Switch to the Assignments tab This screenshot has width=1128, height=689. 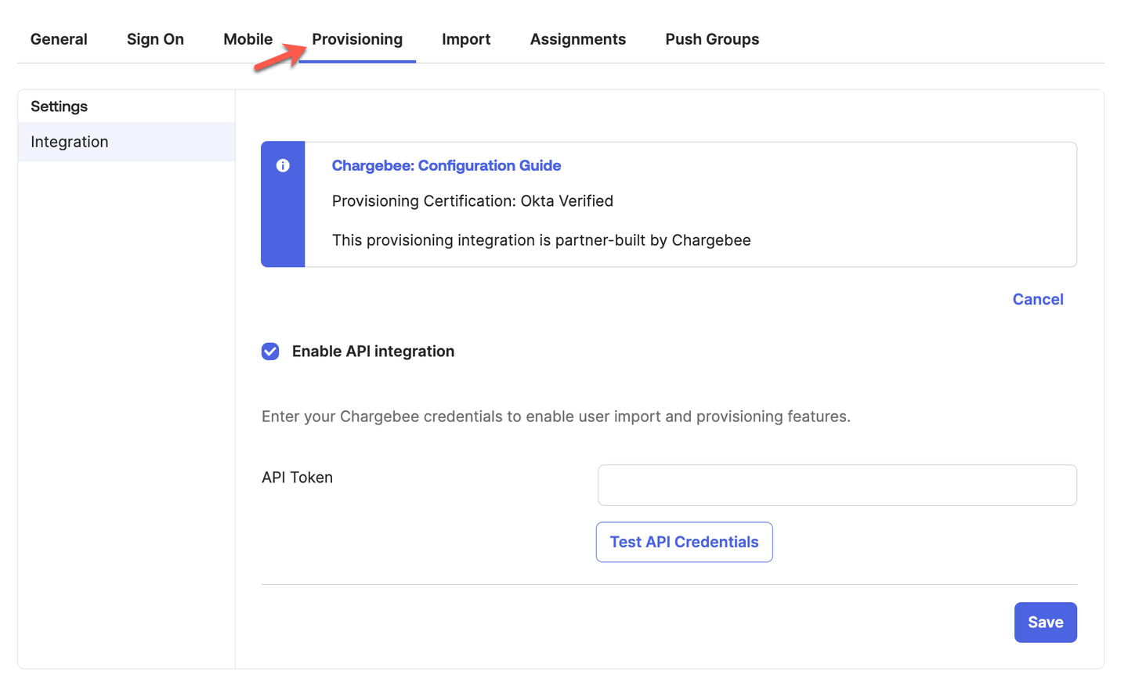(577, 39)
